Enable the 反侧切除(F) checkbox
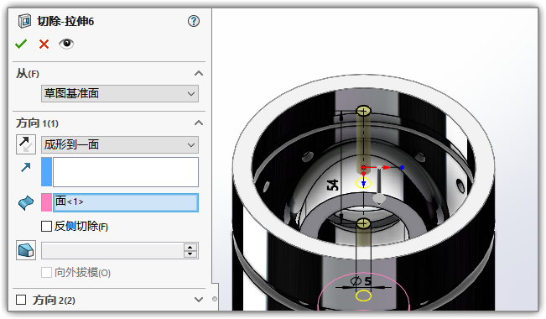 coord(46,227)
